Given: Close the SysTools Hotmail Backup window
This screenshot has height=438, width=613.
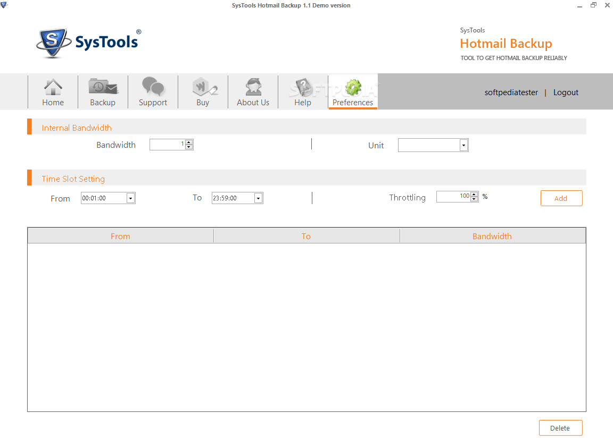Looking at the screenshot, I should tap(607, 5).
